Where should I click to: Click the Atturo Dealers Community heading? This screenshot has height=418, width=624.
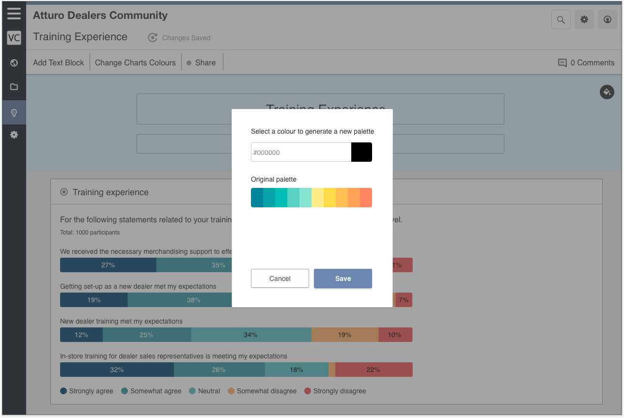pos(100,15)
